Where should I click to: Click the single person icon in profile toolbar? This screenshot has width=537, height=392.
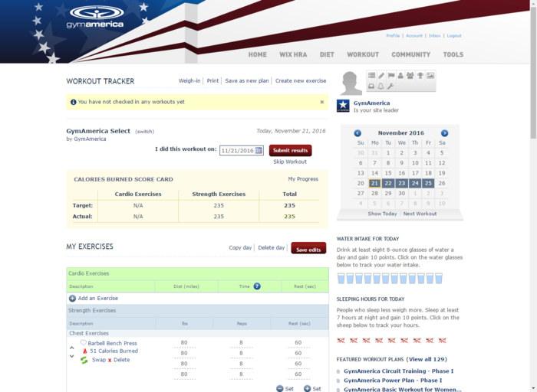400,76
